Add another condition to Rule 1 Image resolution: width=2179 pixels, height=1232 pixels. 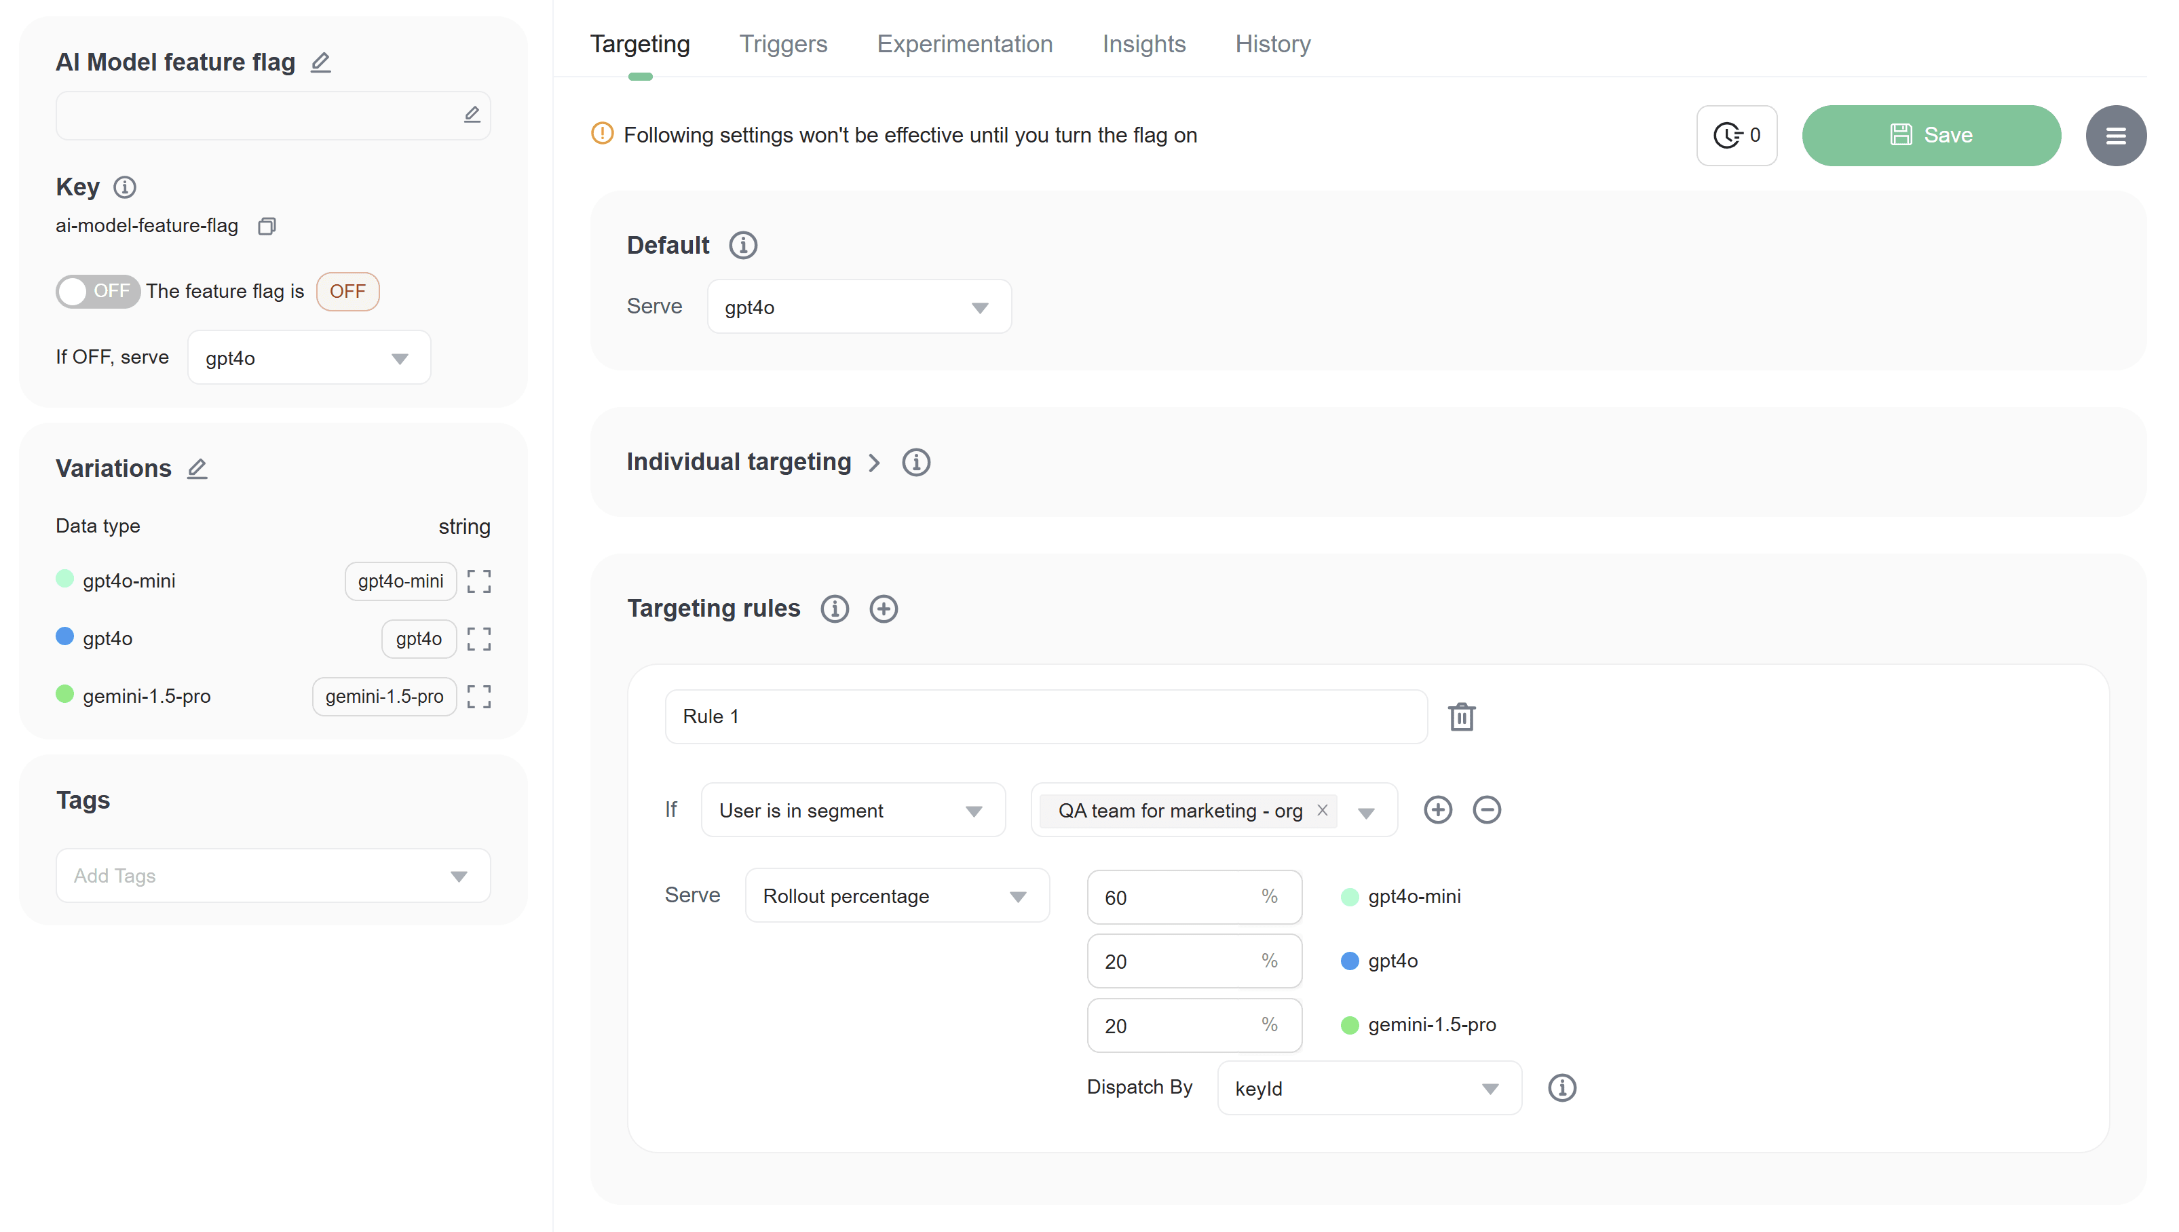(x=1438, y=810)
